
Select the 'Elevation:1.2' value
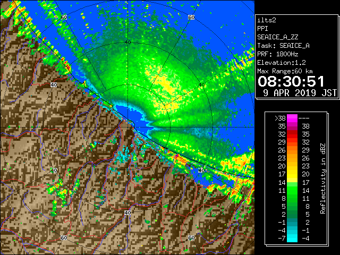tap(282, 63)
